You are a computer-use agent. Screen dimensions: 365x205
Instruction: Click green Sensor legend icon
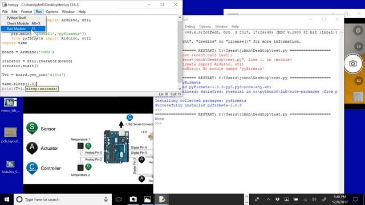pos(32,128)
